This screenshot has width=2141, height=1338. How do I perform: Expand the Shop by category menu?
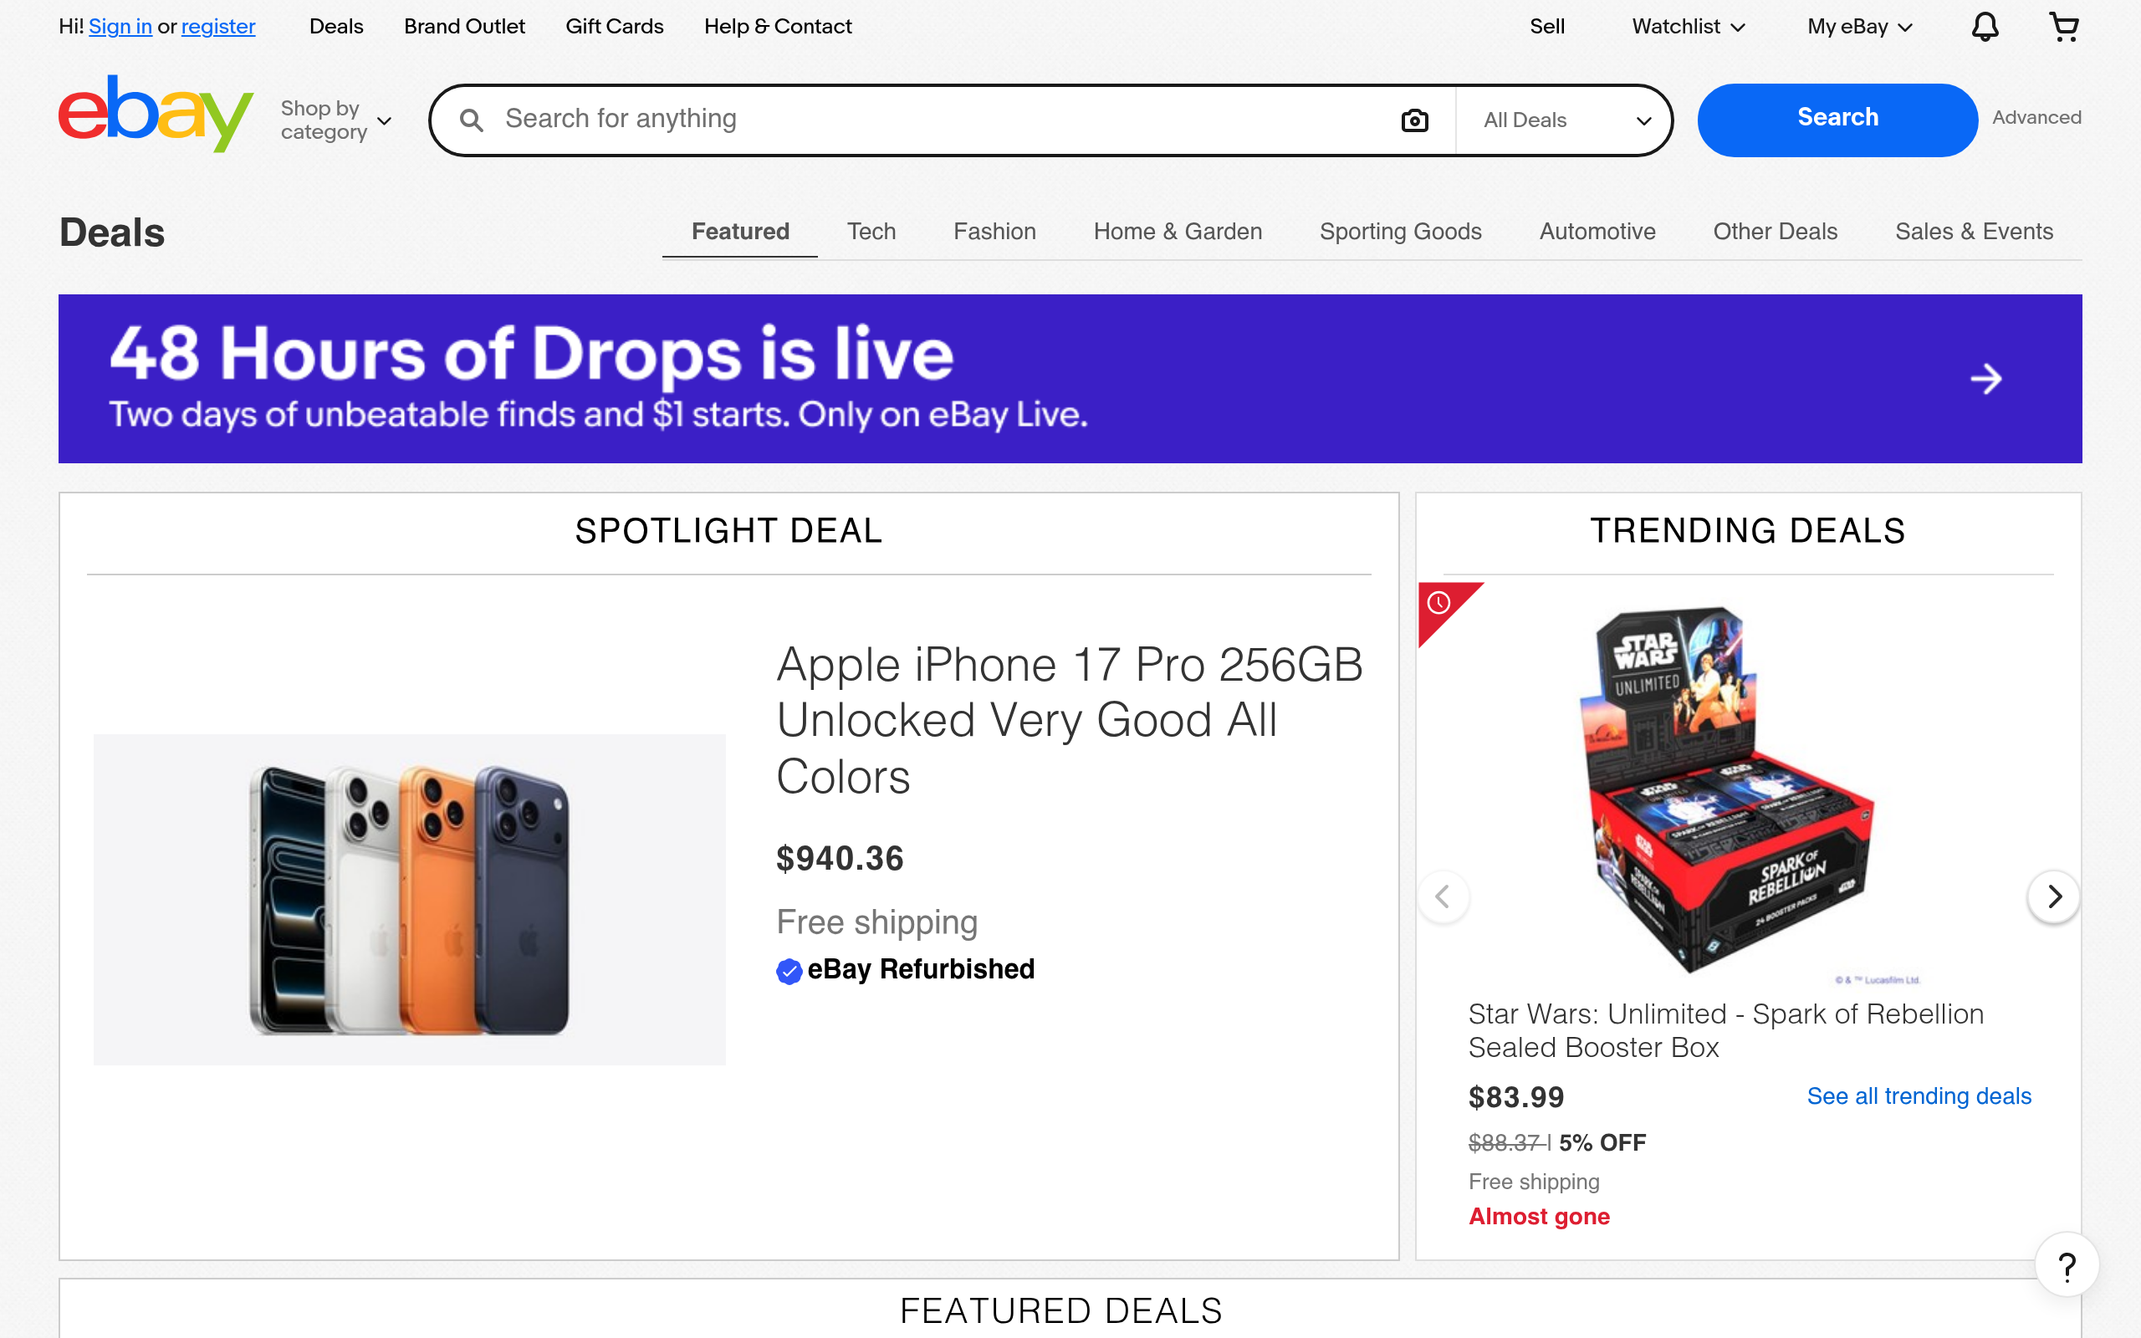pos(335,120)
